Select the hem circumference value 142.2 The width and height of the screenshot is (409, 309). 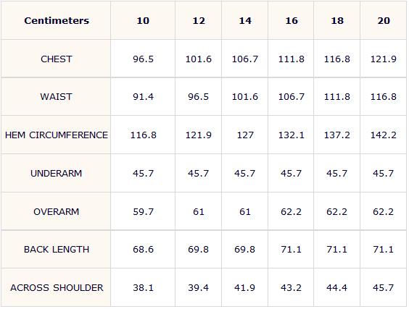384,135
